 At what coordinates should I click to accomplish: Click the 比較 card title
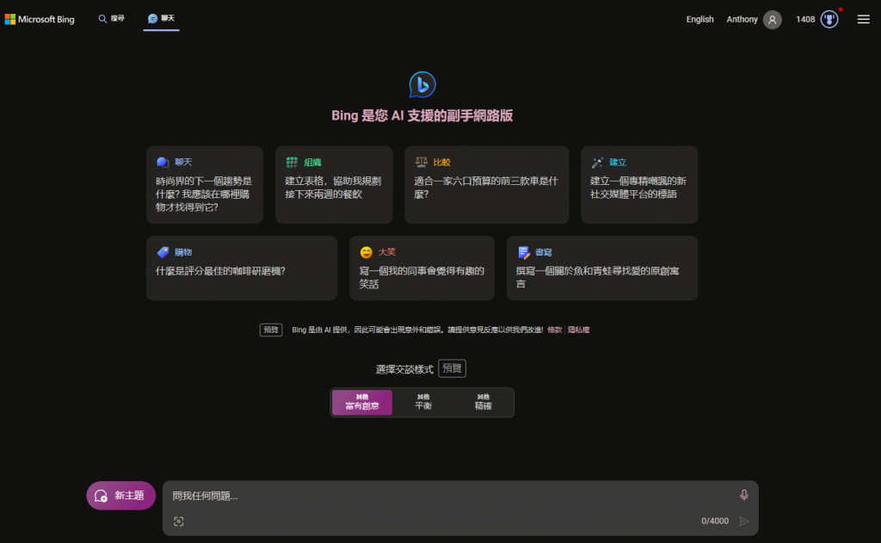pos(441,163)
